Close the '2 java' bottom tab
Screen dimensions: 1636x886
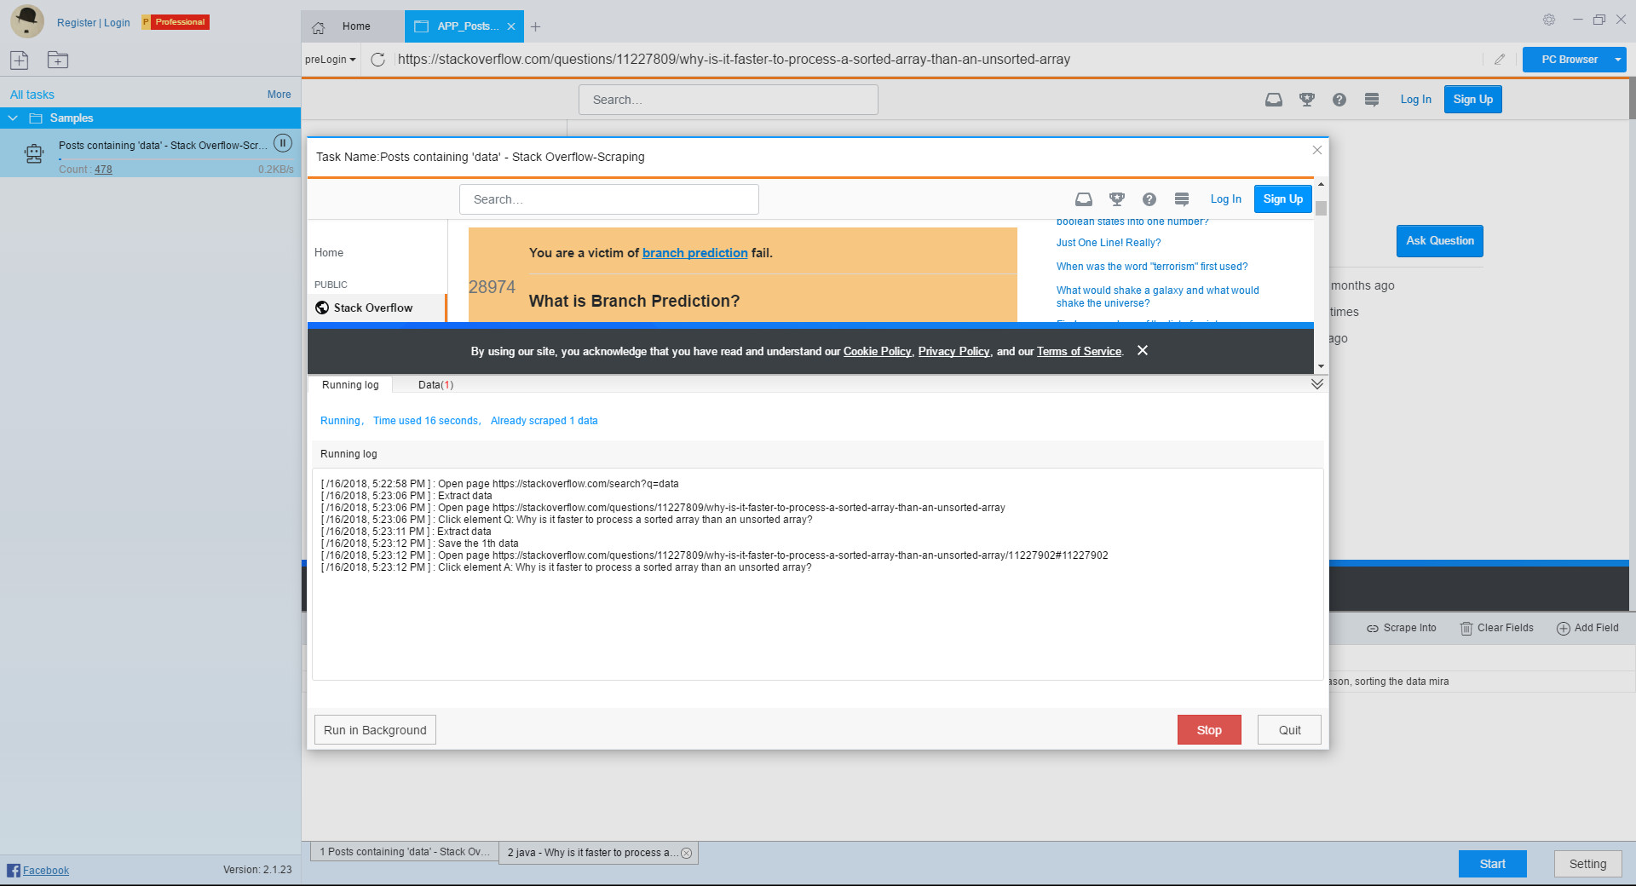tap(687, 853)
